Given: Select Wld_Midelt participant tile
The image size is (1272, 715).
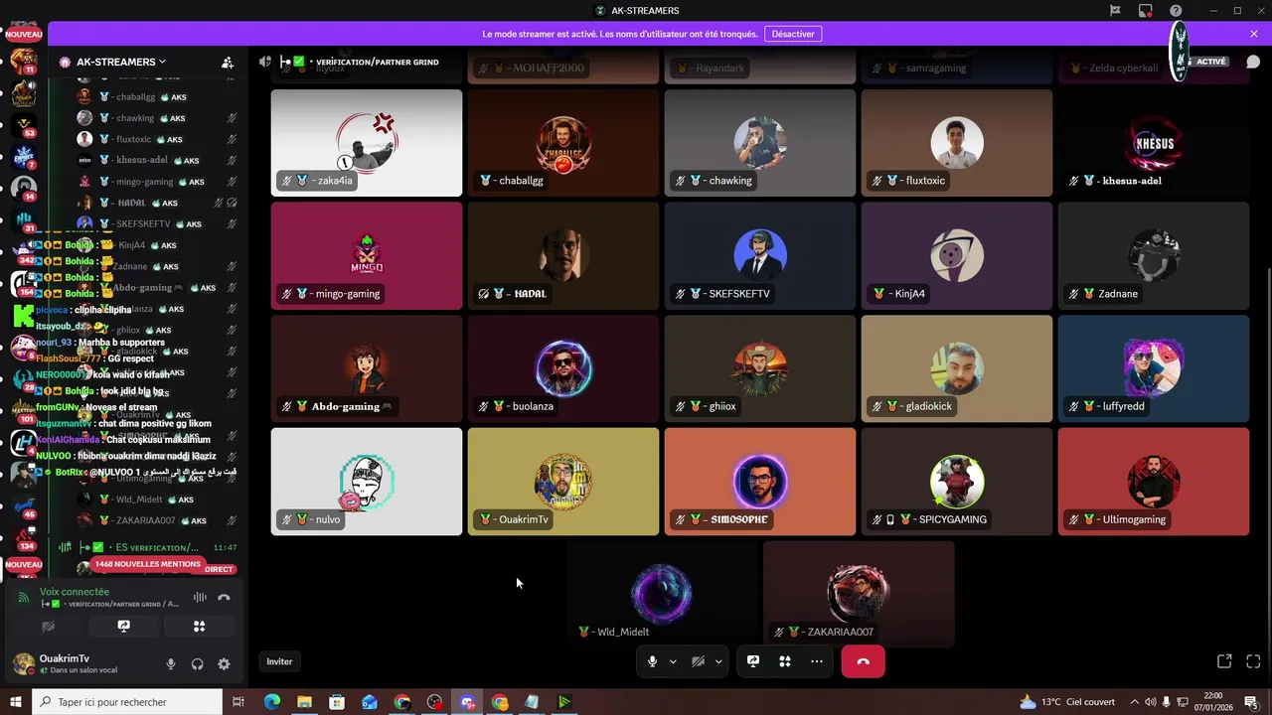Looking at the screenshot, I should (662, 595).
